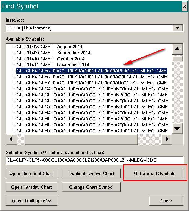
Task: Select CL-201409-CME September 2014 symbol
Action: 53,53
